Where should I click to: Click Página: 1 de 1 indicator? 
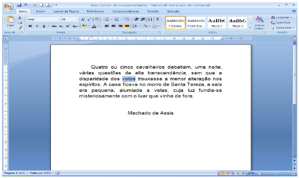pos(14,173)
